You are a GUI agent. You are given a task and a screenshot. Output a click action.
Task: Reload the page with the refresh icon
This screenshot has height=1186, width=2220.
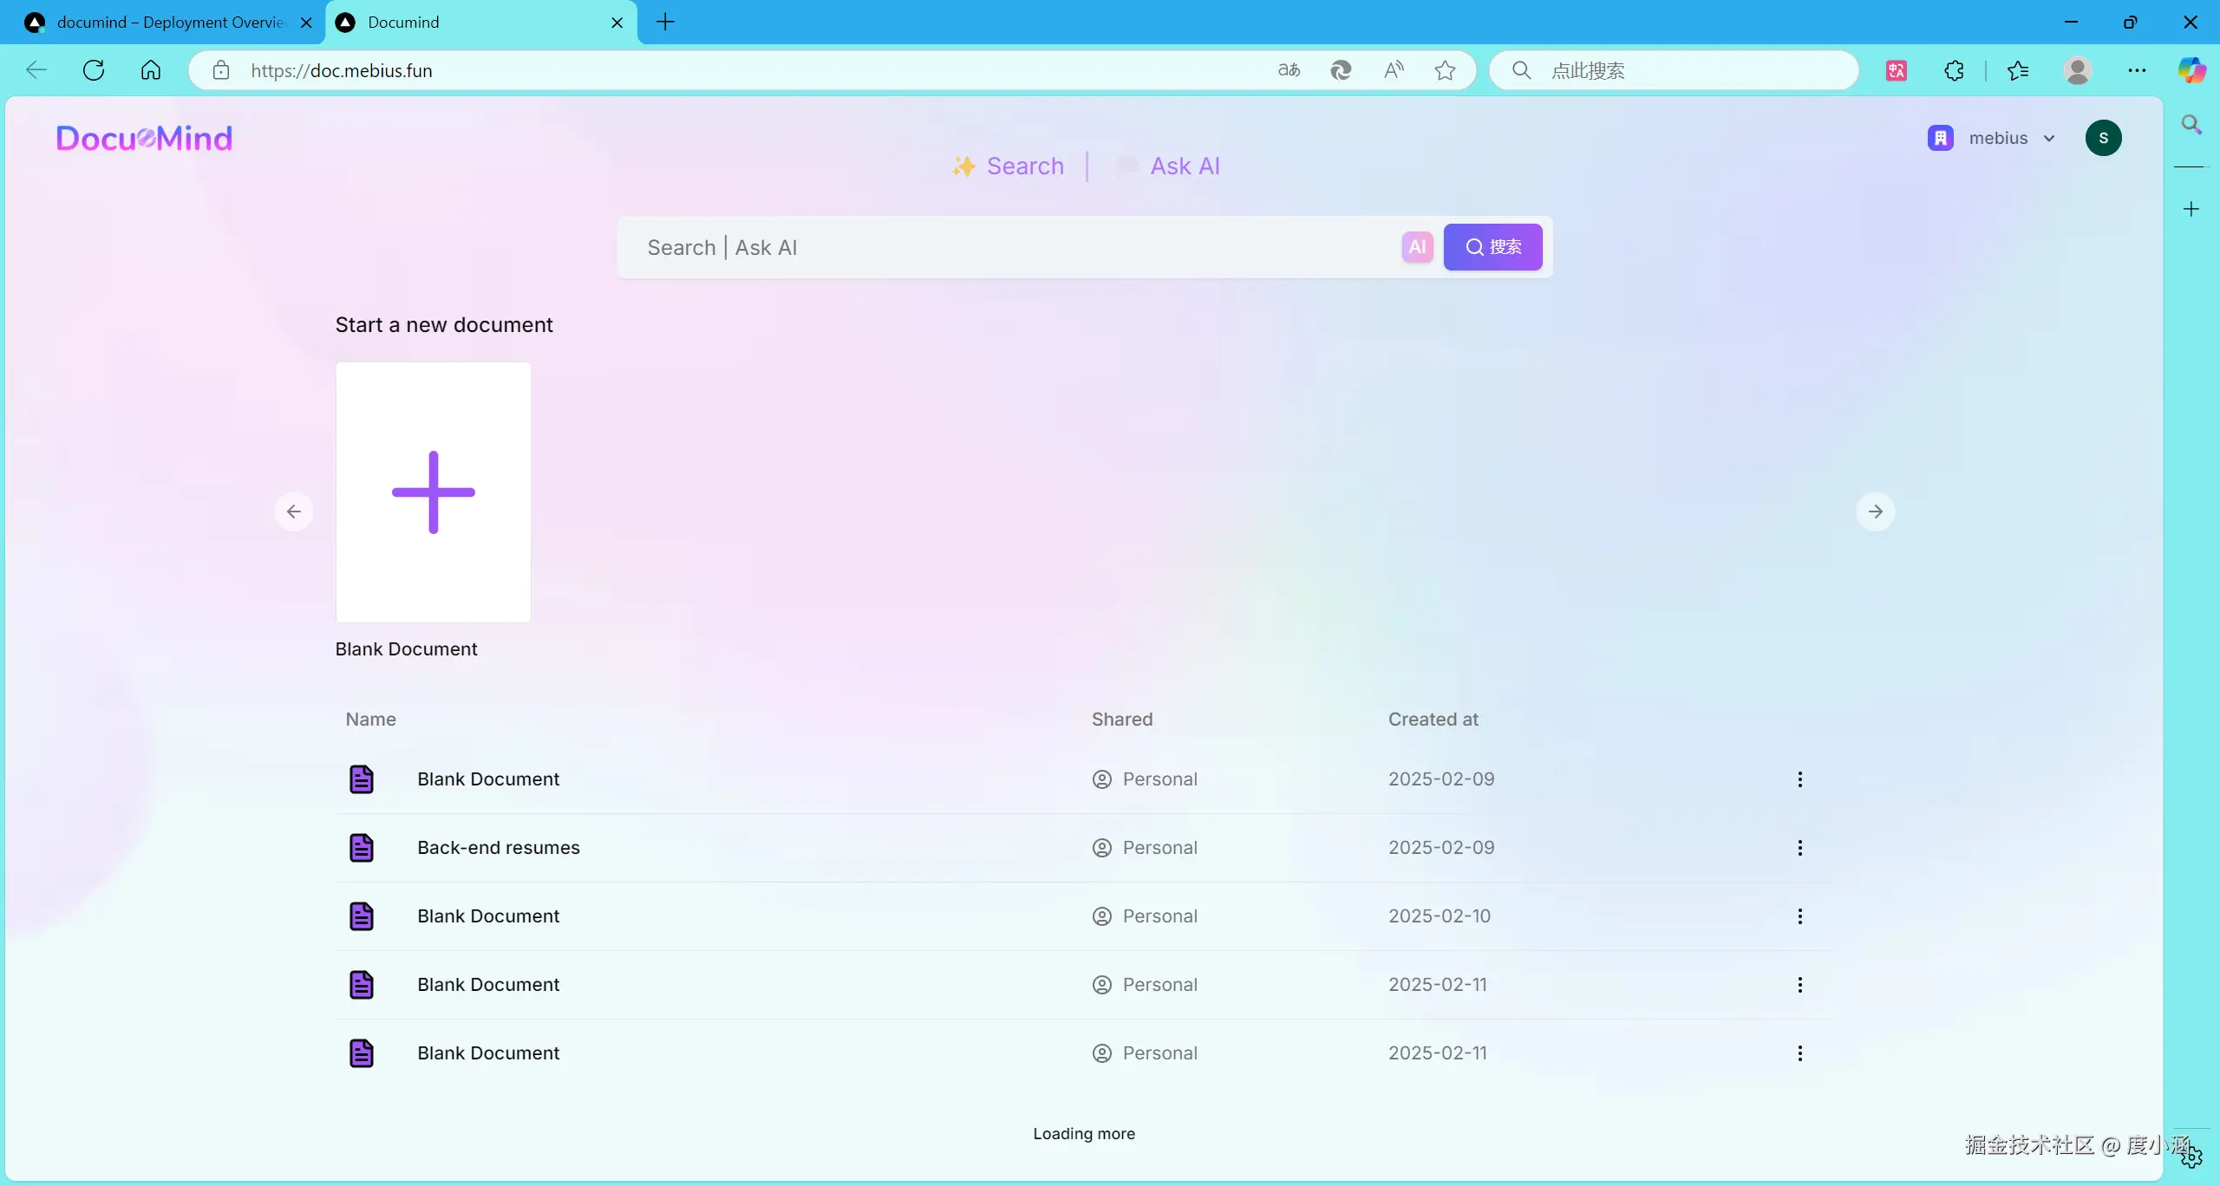point(94,70)
